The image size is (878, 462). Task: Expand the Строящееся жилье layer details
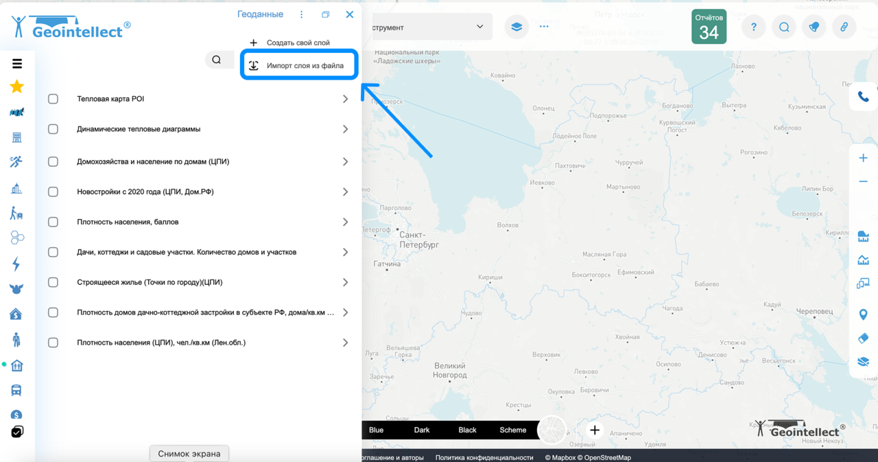pos(345,282)
